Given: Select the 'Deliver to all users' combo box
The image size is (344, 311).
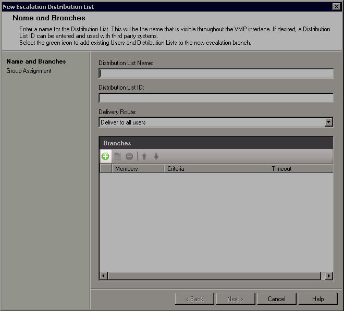Looking at the screenshot, I should 216,122.
